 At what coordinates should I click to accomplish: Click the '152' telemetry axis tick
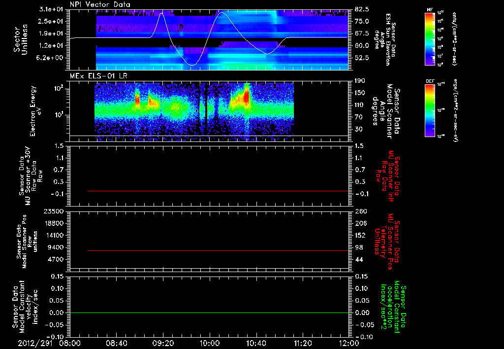coord(360,235)
